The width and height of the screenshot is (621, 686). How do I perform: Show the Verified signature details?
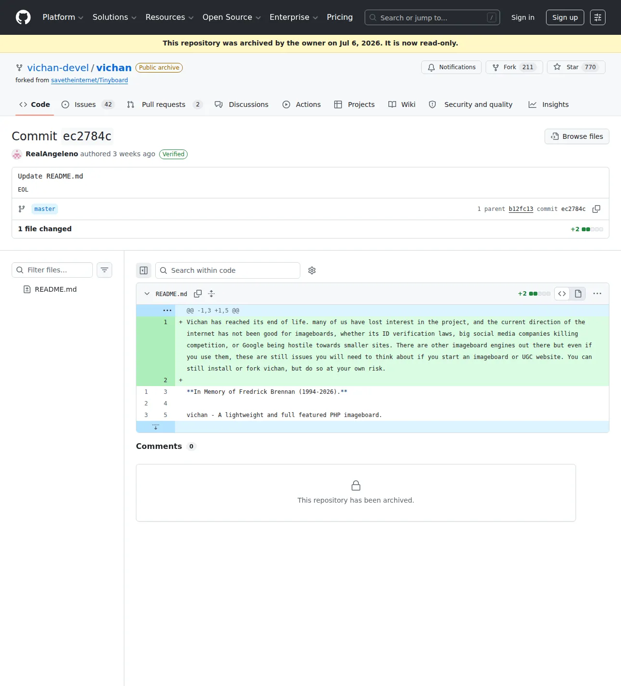click(x=173, y=154)
